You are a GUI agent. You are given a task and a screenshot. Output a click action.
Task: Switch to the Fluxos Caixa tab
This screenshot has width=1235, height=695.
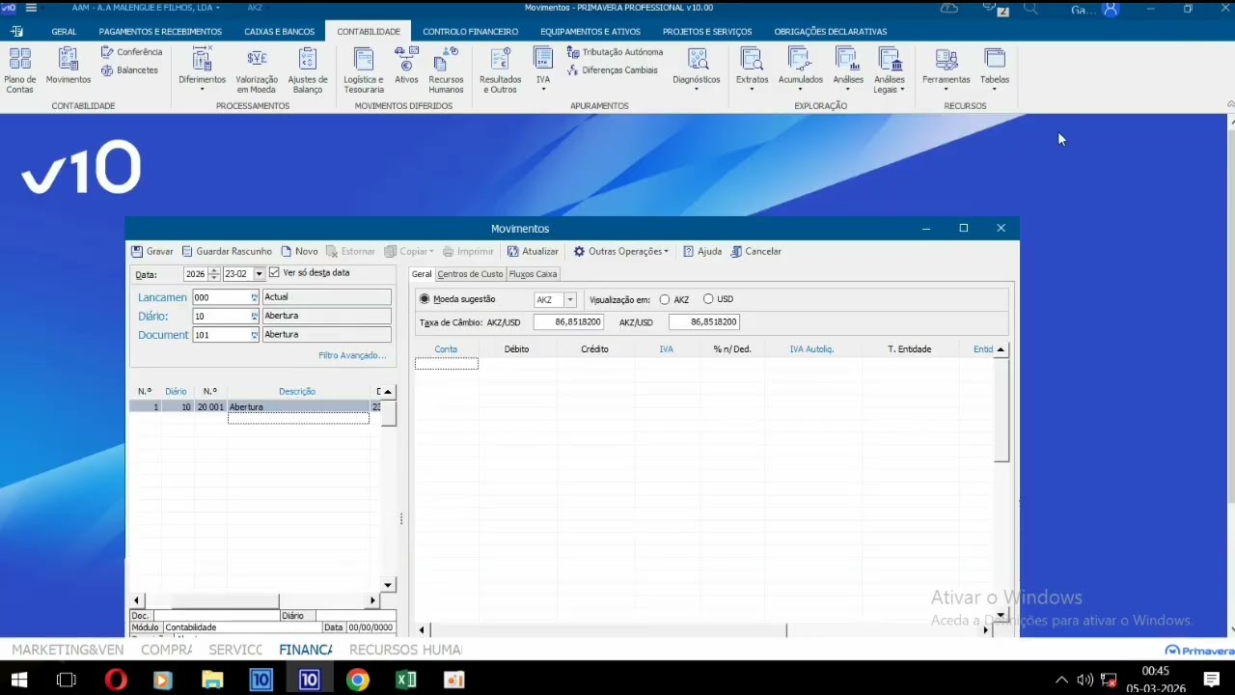coord(533,274)
